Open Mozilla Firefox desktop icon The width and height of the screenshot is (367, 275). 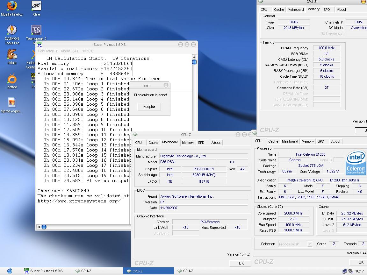tap(12, 8)
